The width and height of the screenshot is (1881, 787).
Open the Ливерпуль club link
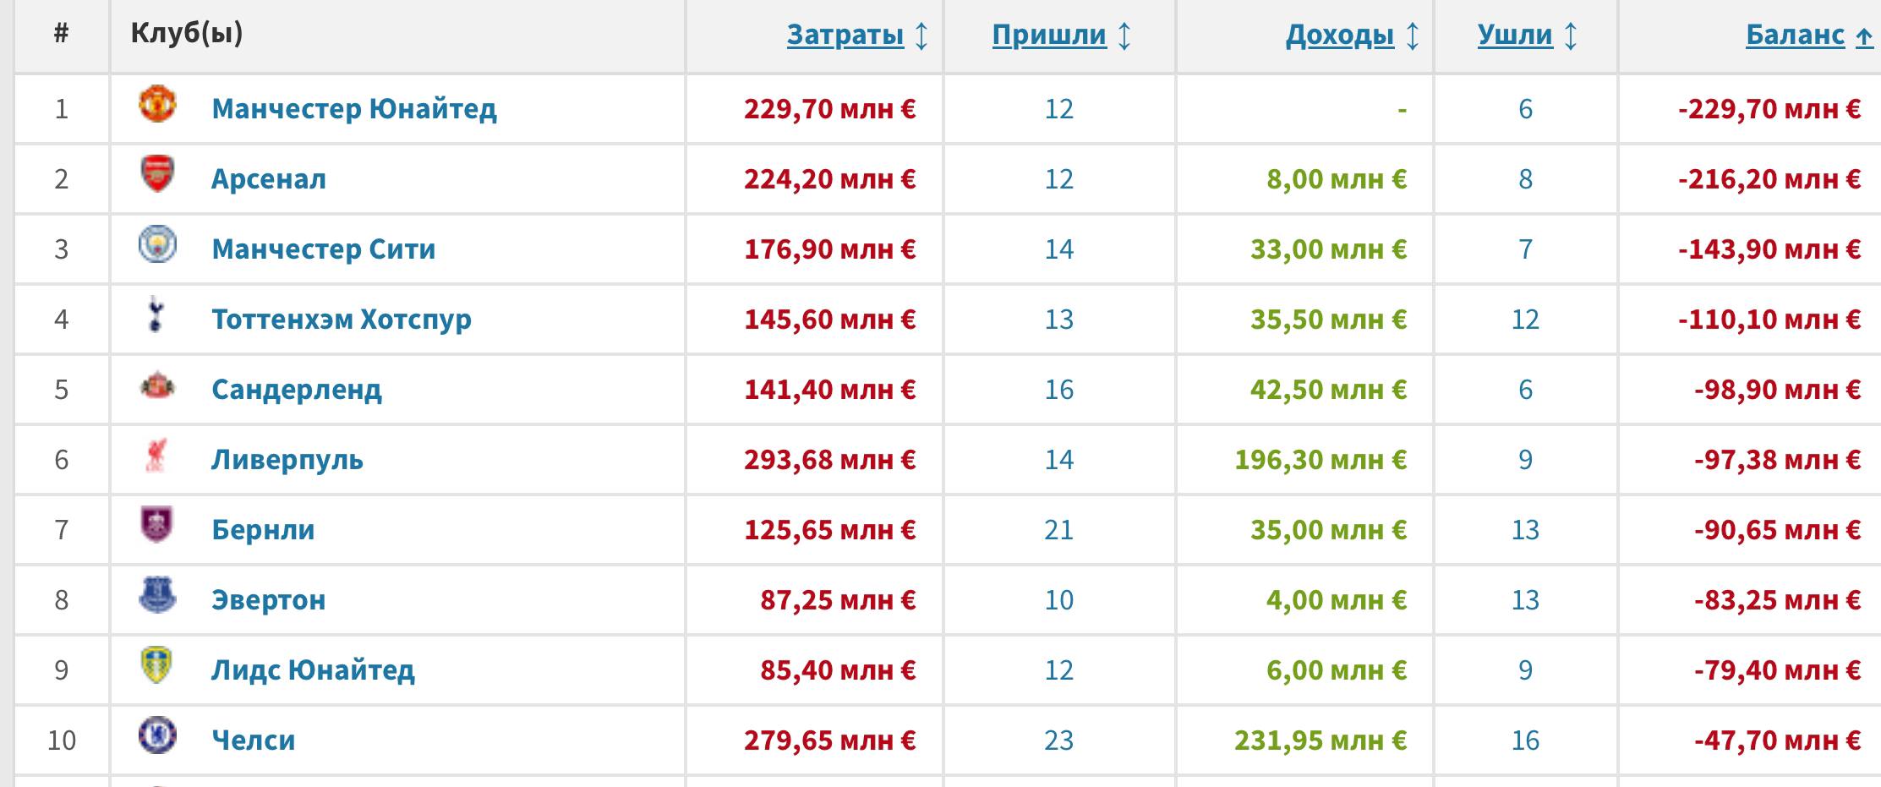pos(287,460)
